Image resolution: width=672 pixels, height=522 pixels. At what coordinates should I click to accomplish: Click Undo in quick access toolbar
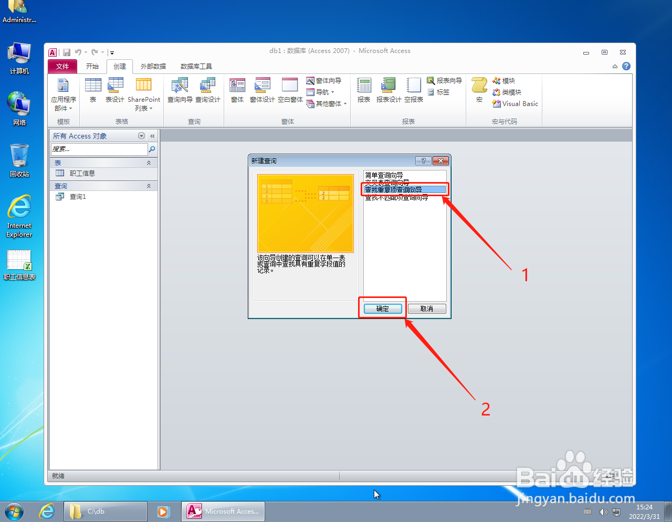click(x=78, y=52)
